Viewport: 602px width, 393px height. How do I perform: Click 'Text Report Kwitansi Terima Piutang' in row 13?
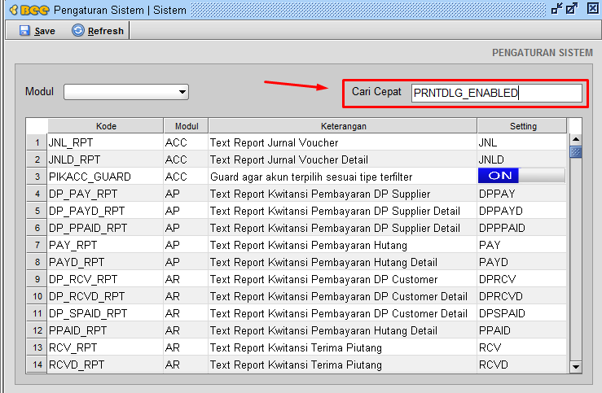pos(296,347)
